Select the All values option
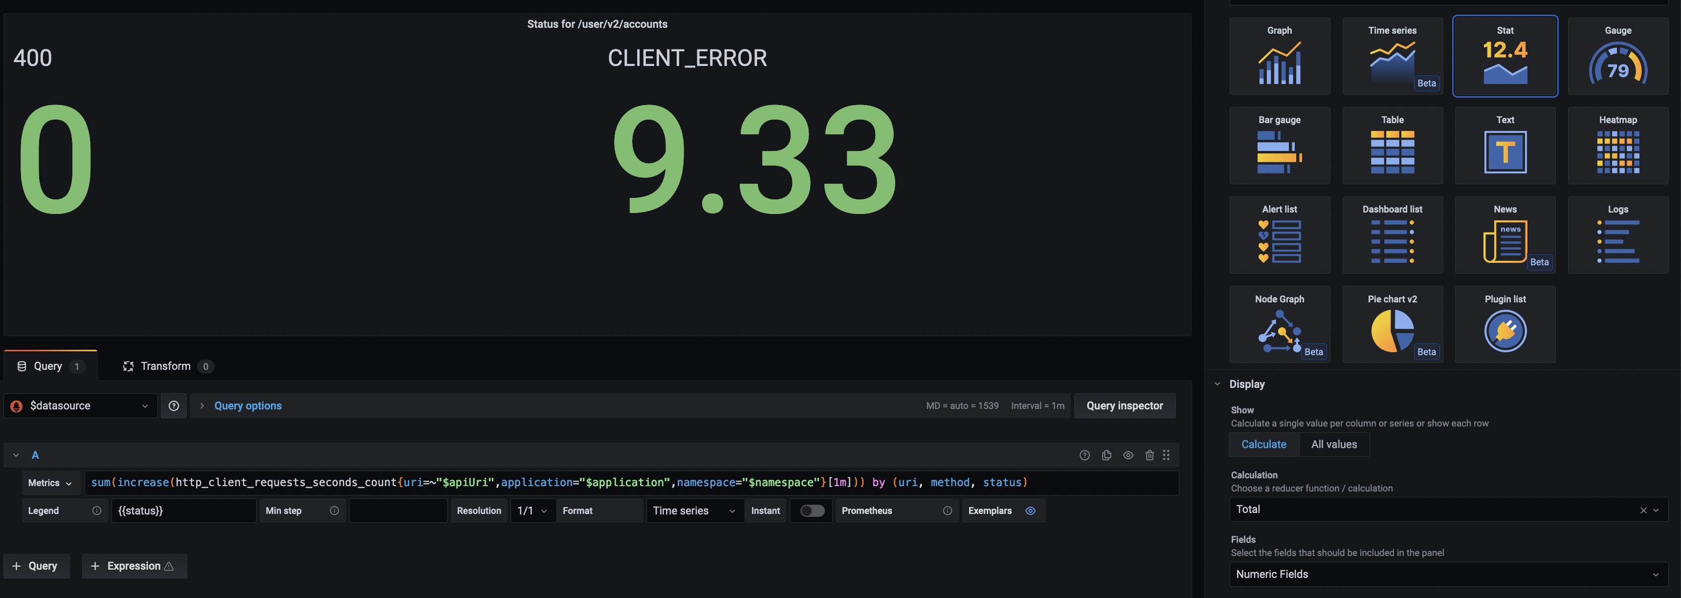The height and width of the screenshot is (598, 1681). pos(1333,444)
